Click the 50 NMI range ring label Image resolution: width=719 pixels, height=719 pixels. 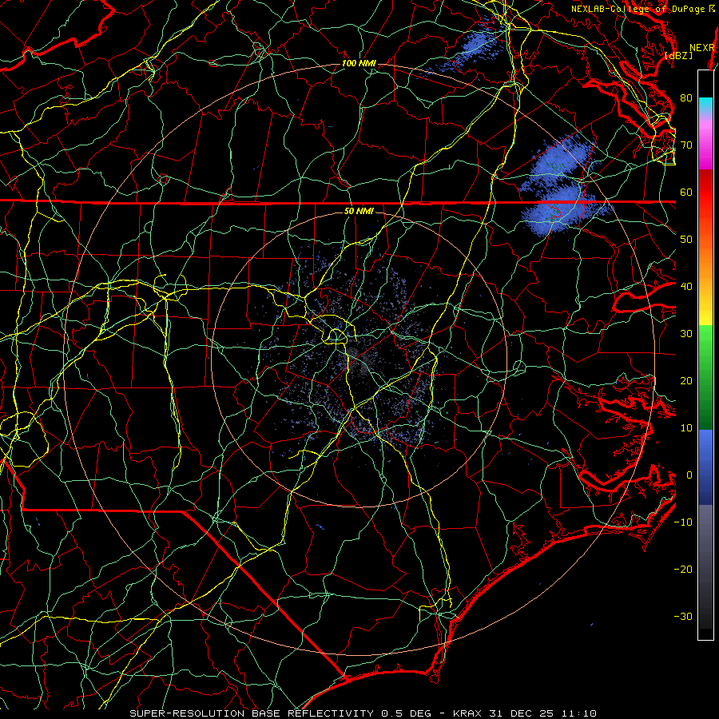(x=359, y=212)
